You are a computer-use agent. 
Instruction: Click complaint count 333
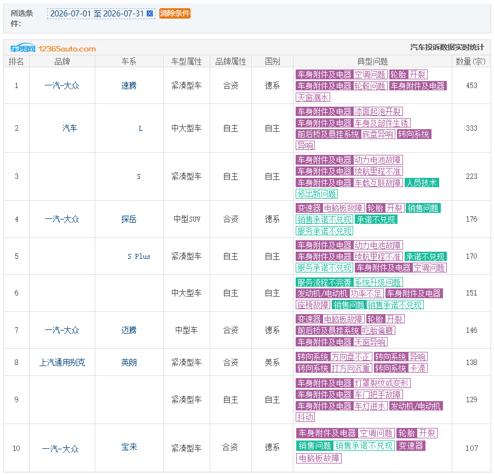[x=471, y=128]
